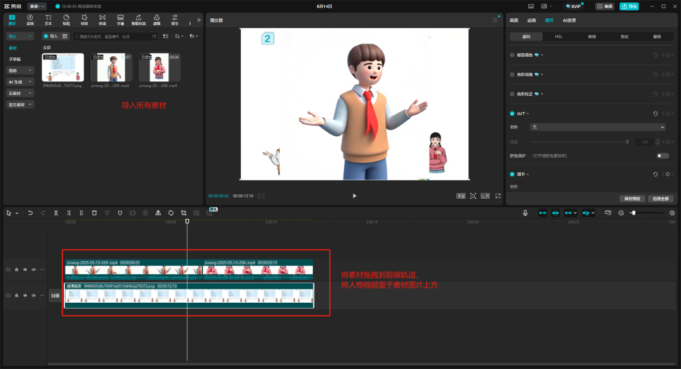Click the 镜像 mirror icon above the timeline
The image size is (681, 369).
158,213
